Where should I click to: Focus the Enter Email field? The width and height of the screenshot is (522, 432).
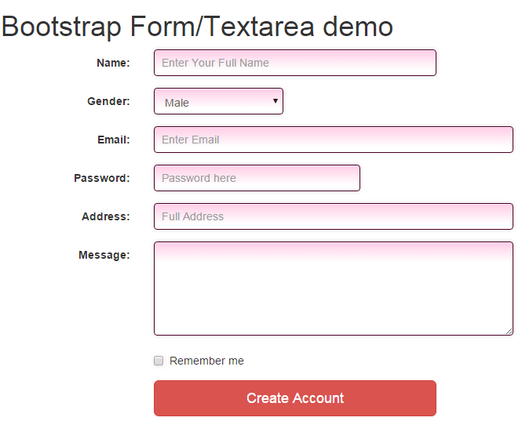pyautogui.click(x=334, y=140)
